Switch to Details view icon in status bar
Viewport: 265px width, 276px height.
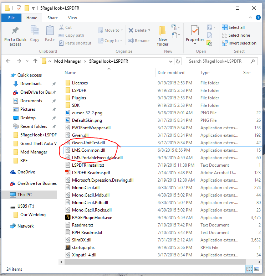pyautogui.click(x=249, y=269)
